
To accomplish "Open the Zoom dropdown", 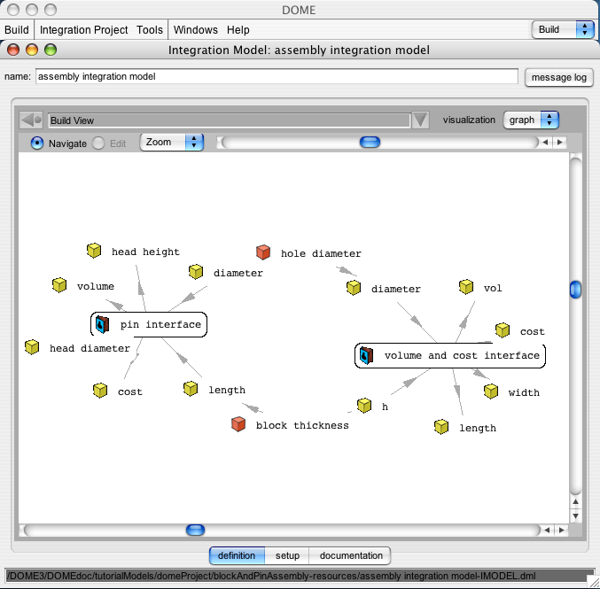I will point(172,143).
